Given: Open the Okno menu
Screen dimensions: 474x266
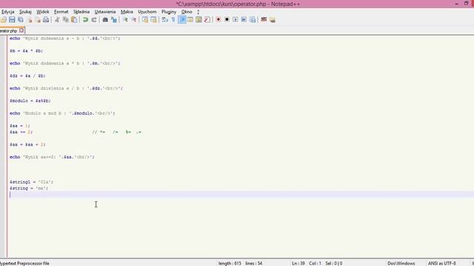Looking at the screenshot, I should (x=187, y=12).
